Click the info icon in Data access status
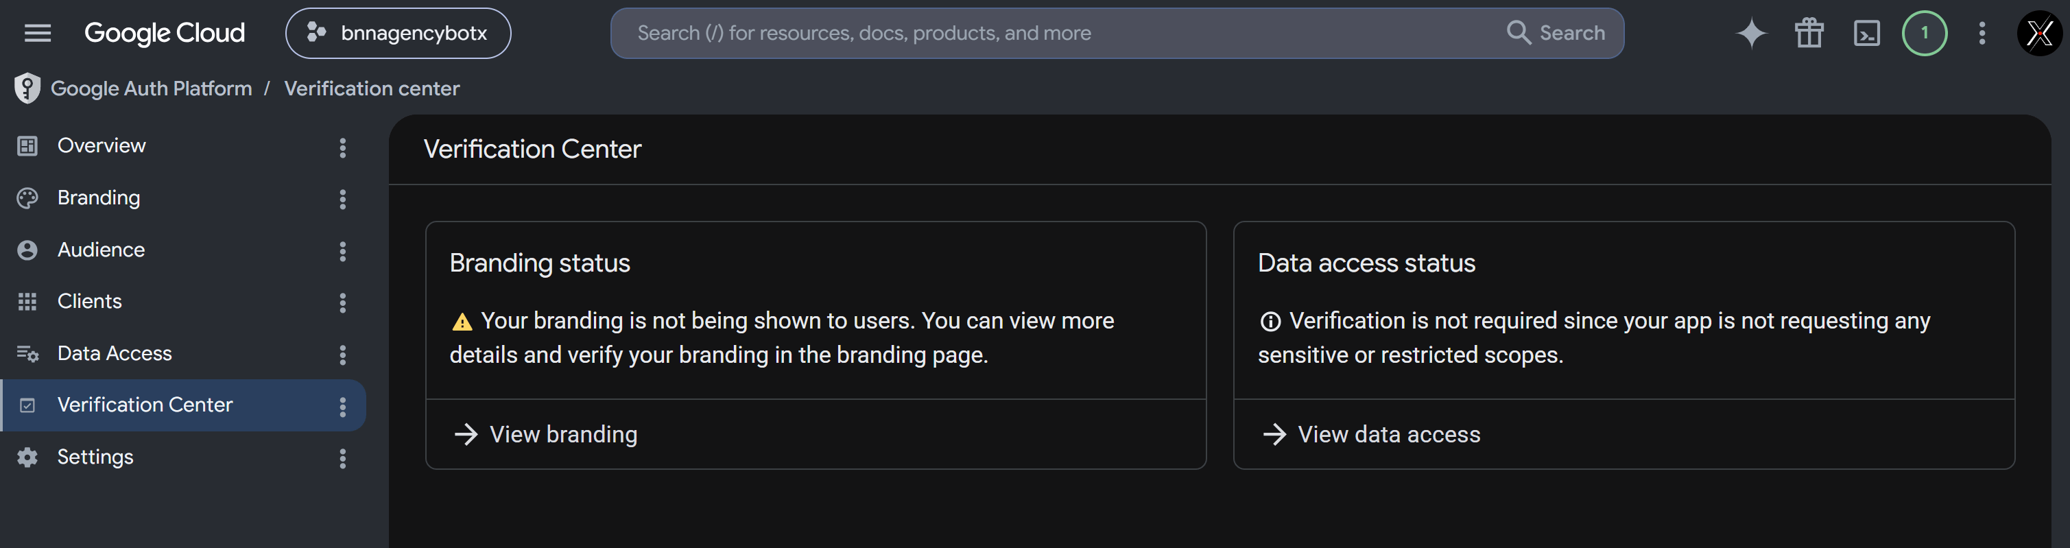This screenshot has width=2070, height=548. (x=1270, y=322)
